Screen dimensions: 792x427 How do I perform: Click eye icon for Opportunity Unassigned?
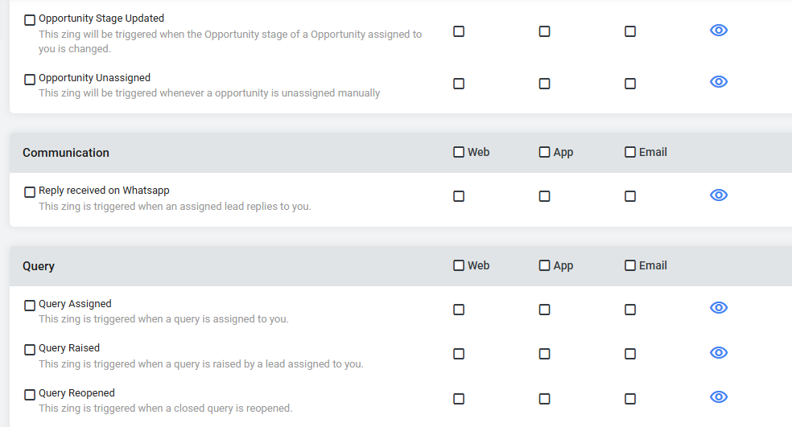(718, 82)
